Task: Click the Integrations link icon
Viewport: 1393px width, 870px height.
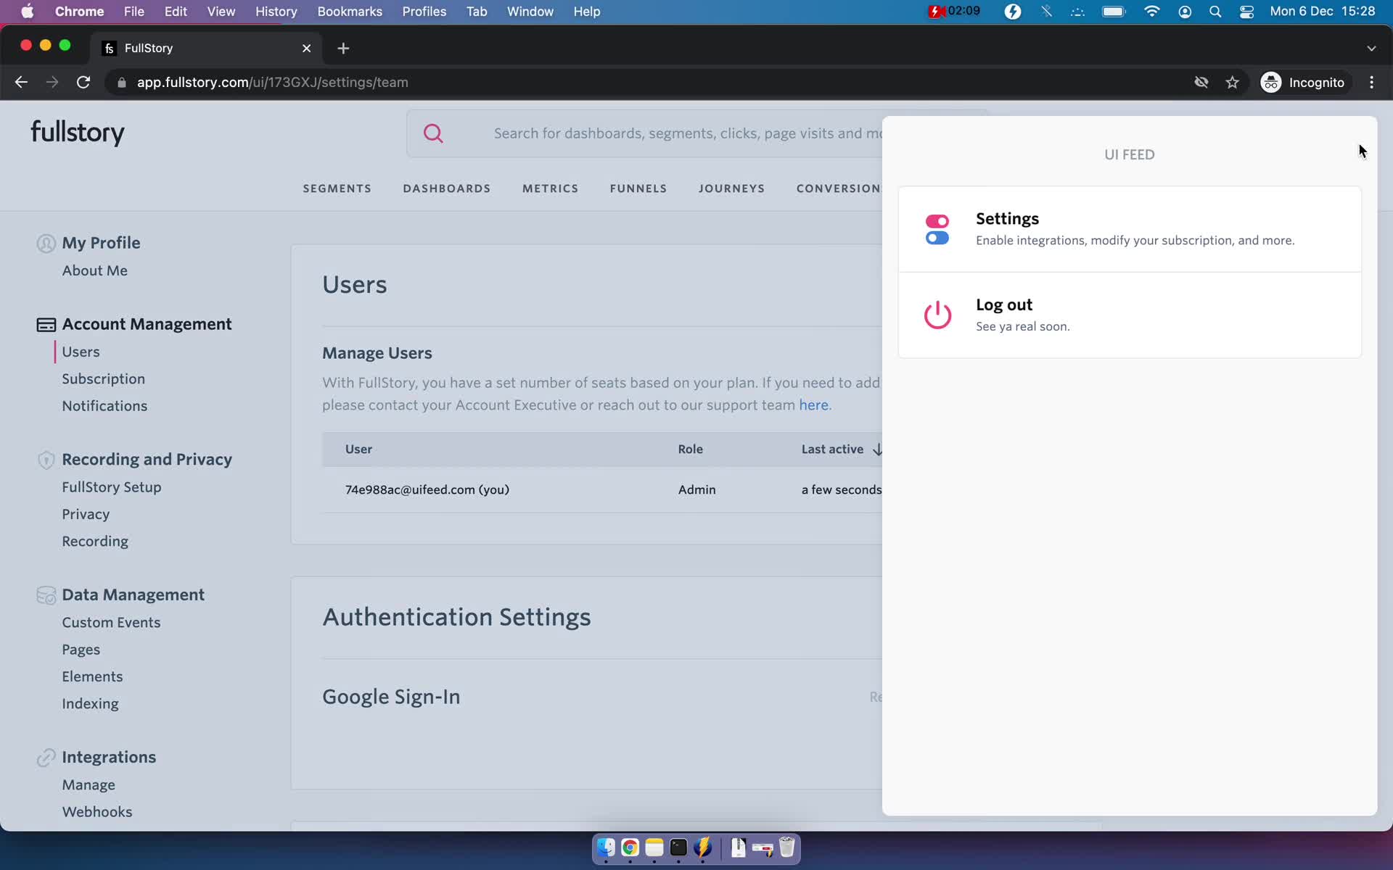Action: [46, 758]
